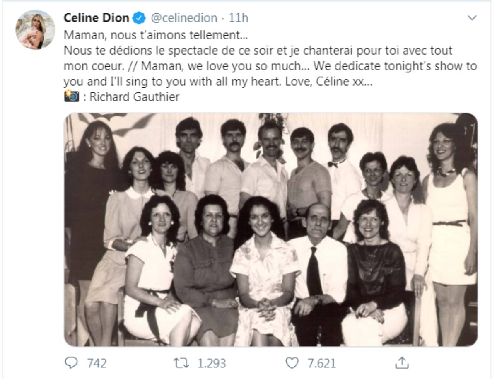This screenshot has height=379, width=497.
Task: Click the share tweet upload icon
Action: pyautogui.click(x=401, y=363)
